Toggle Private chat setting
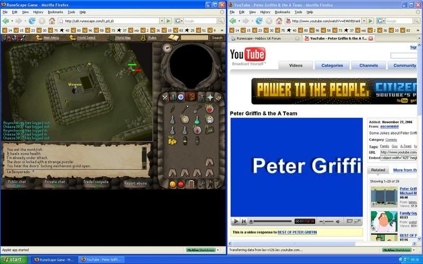423x264 pixels. [x=55, y=183]
